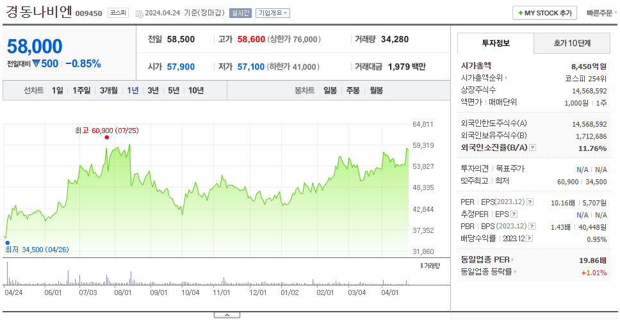Click the 외국인소진율 11.76% value

point(592,148)
